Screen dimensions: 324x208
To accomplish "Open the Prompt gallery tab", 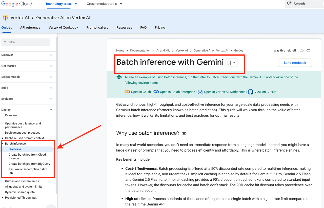I will pyautogui.click(x=97, y=28).
